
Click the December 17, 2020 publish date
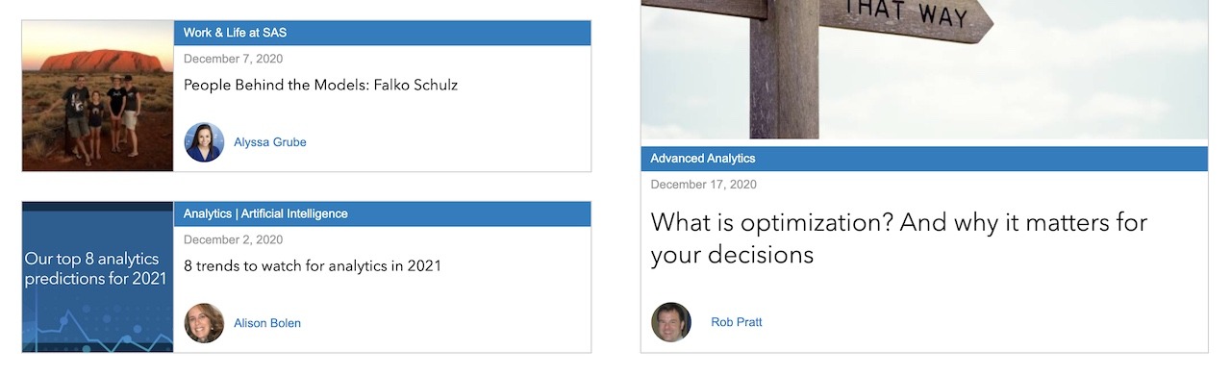[x=704, y=185]
